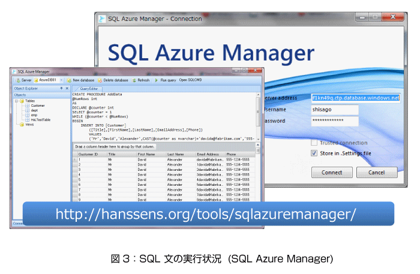Select the Tables folder icon

22,101
